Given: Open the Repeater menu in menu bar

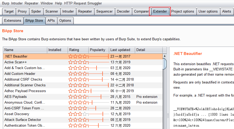Looking at the screenshot, I should click(x=31, y=3).
